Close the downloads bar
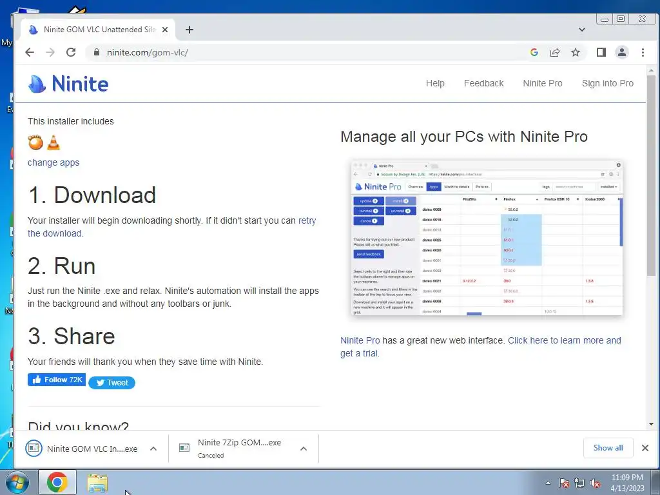660x495 pixels. [x=645, y=448]
